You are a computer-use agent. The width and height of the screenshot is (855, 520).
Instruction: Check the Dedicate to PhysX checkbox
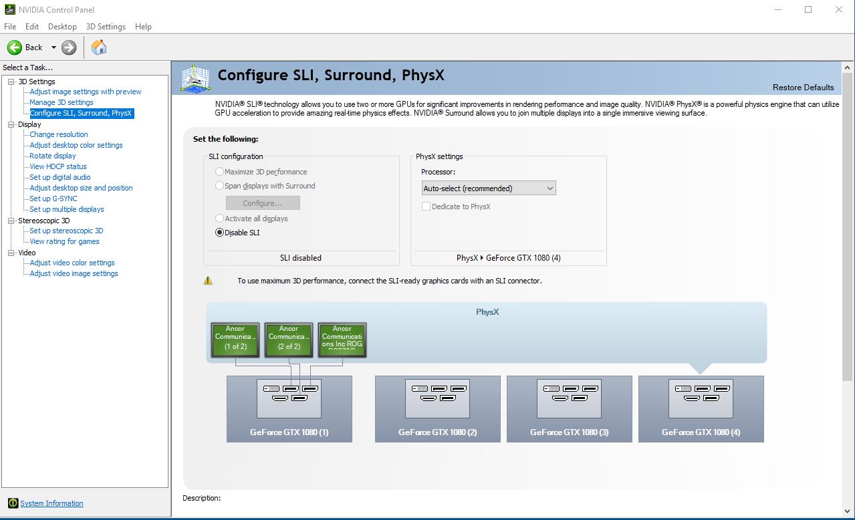click(x=426, y=207)
